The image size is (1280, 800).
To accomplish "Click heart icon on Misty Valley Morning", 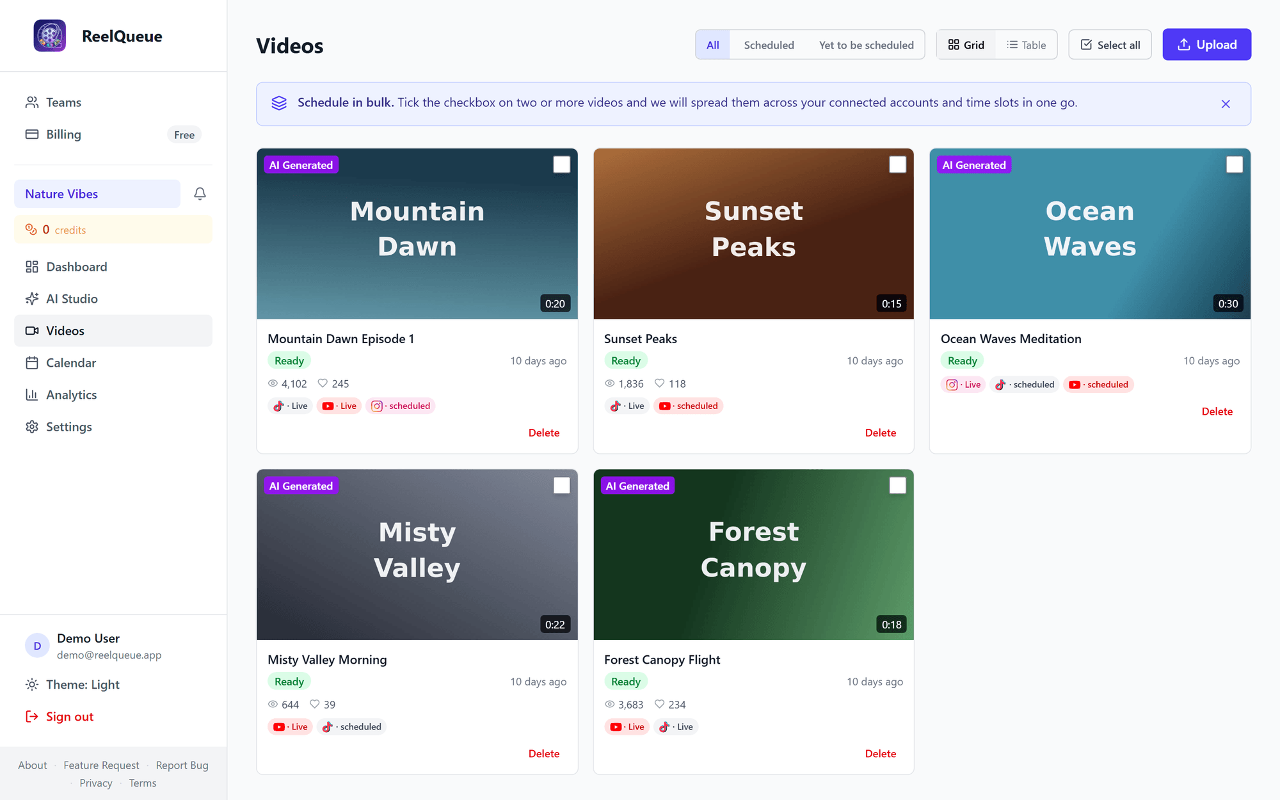I will point(314,704).
